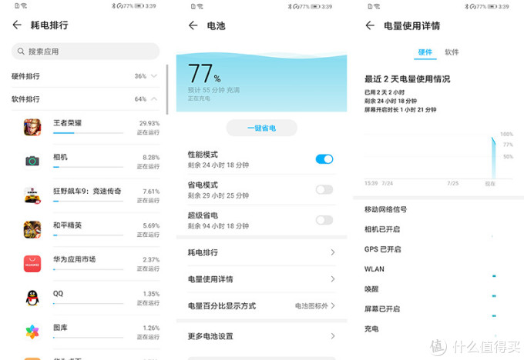Tap back arrow on 耗电排行 screen
The height and width of the screenshot is (360, 524).
coord(17,25)
